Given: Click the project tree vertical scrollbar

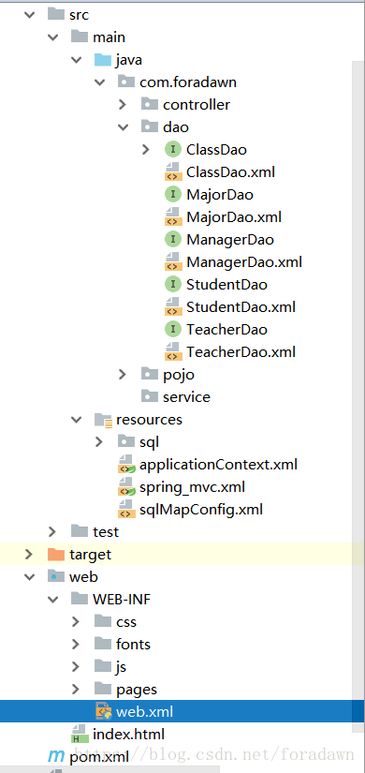Looking at the screenshot, I should [x=358, y=396].
